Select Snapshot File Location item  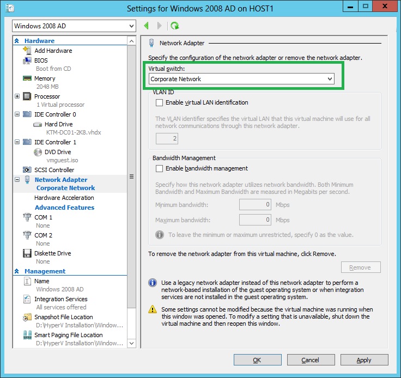(x=64, y=317)
